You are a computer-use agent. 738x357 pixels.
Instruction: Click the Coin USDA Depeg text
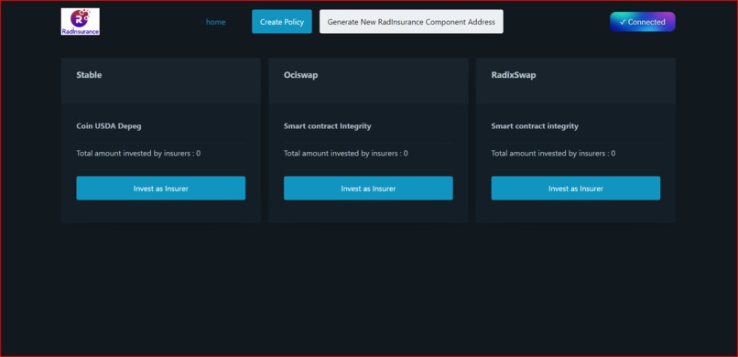click(109, 126)
